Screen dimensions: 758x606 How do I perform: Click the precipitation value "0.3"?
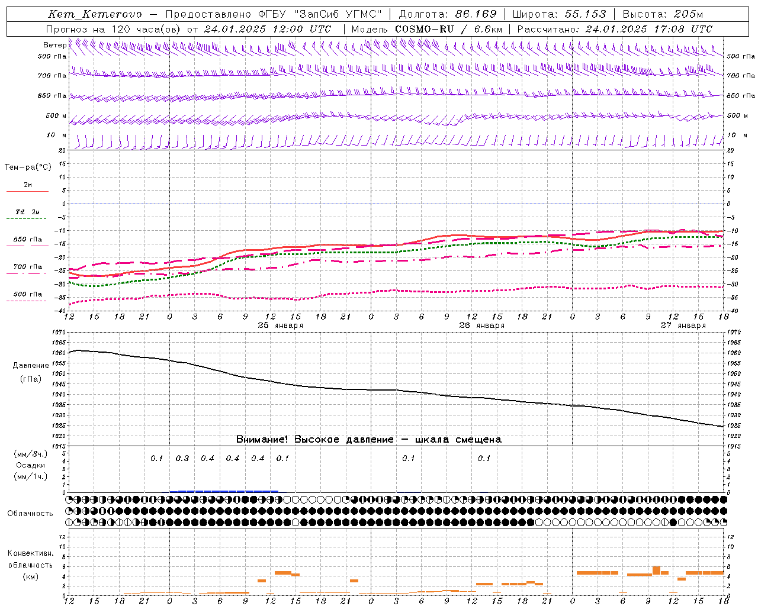coord(182,459)
